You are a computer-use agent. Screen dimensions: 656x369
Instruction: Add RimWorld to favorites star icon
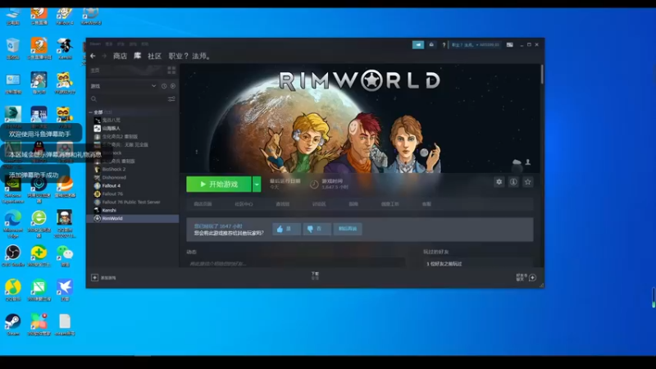coord(527,182)
